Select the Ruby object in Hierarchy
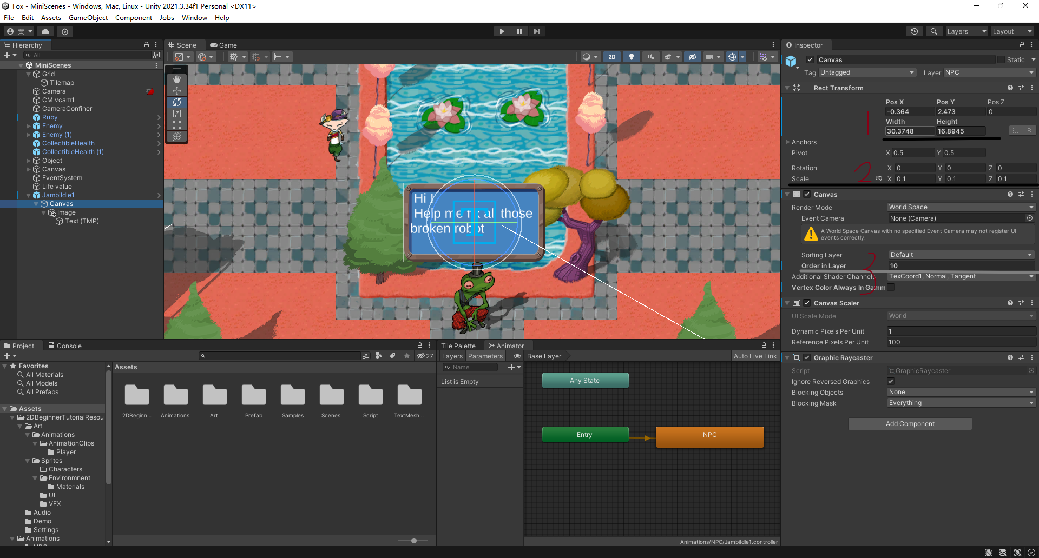This screenshot has height=558, width=1039. tap(50, 117)
